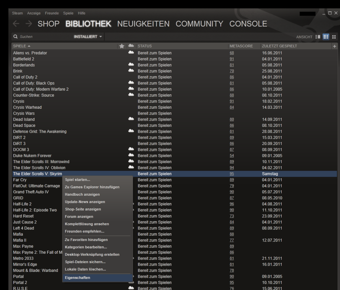Click cloud icon for Borderlands

pyautogui.click(x=131, y=65)
